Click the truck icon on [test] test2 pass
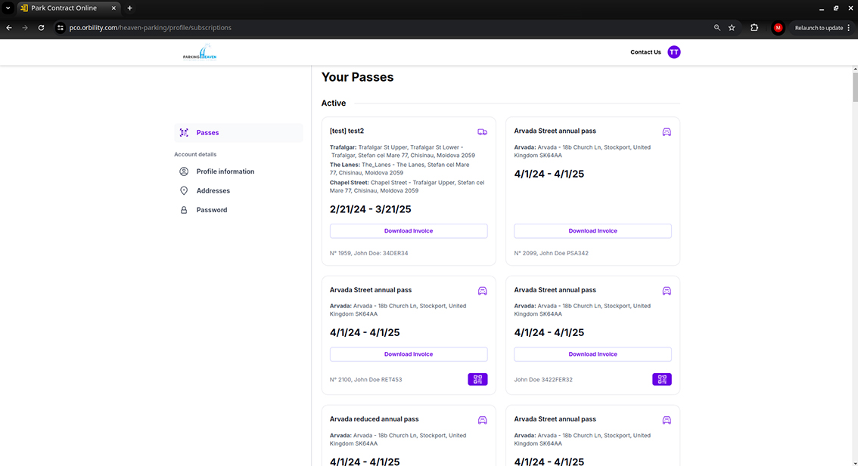 pyautogui.click(x=482, y=132)
